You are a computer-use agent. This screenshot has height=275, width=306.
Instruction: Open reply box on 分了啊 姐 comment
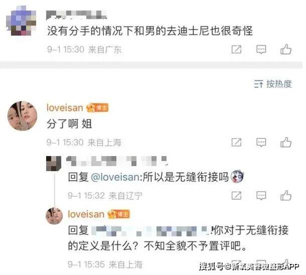pos(261,143)
